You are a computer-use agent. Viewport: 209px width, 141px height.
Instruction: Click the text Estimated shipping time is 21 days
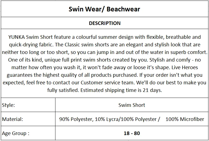click(121, 90)
